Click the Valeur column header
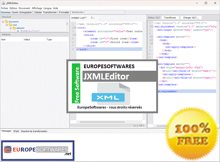 click(x=34, y=40)
